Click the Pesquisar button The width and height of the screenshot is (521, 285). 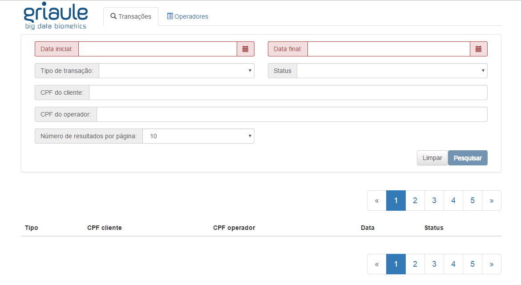coord(468,158)
